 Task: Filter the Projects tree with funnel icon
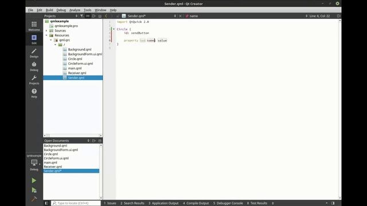[81, 16]
